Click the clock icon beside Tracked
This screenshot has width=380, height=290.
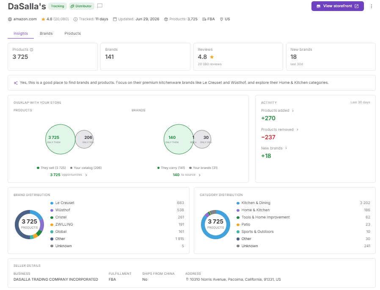click(x=76, y=19)
